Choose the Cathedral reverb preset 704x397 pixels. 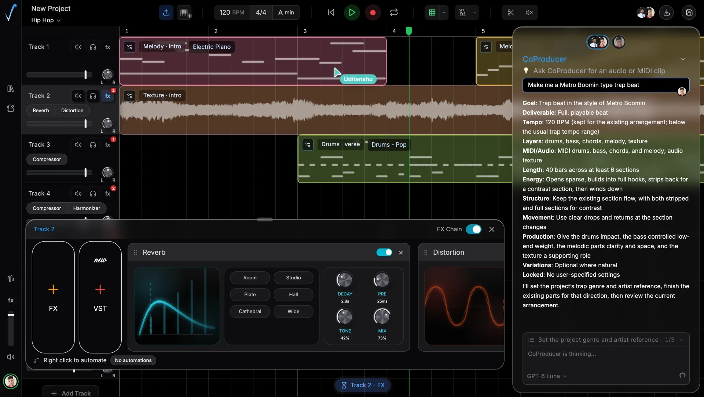(x=250, y=312)
